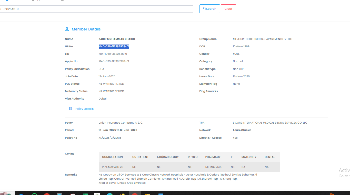Select the CONSULTATION column header

pos(112,157)
